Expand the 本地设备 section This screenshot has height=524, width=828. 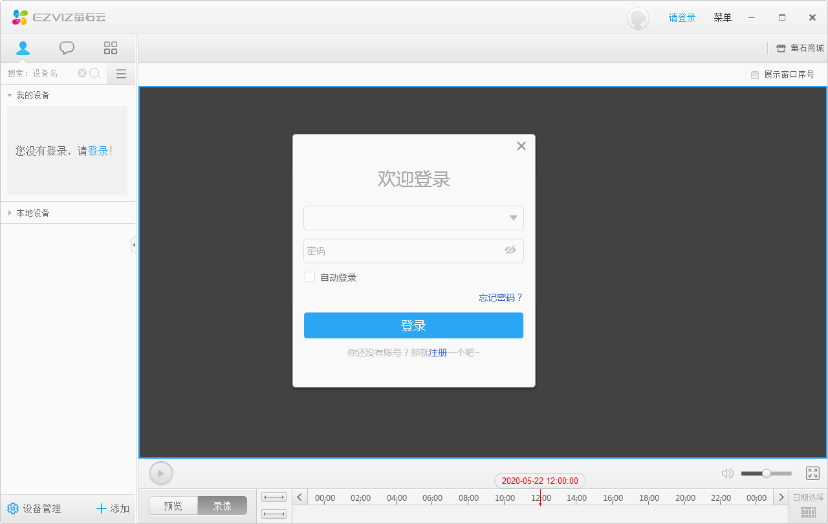click(9, 212)
